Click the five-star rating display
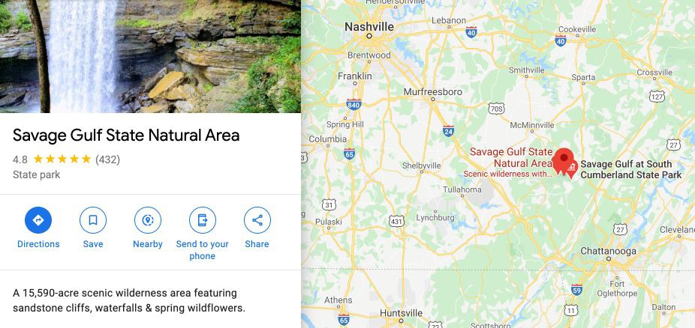The width and height of the screenshot is (695, 328). (62, 160)
